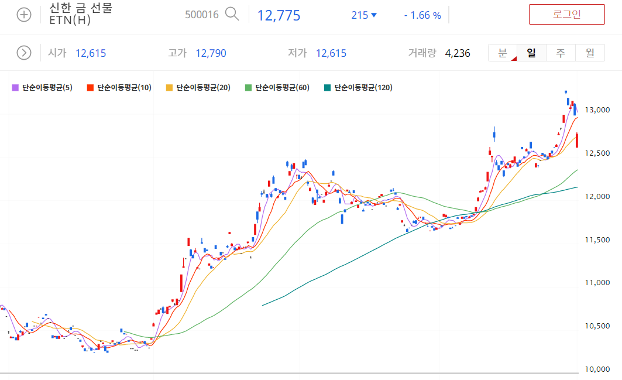The image size is (622, 380).
Task: Select the 월 monthly chart tab
Action: (x=590, y=53)
